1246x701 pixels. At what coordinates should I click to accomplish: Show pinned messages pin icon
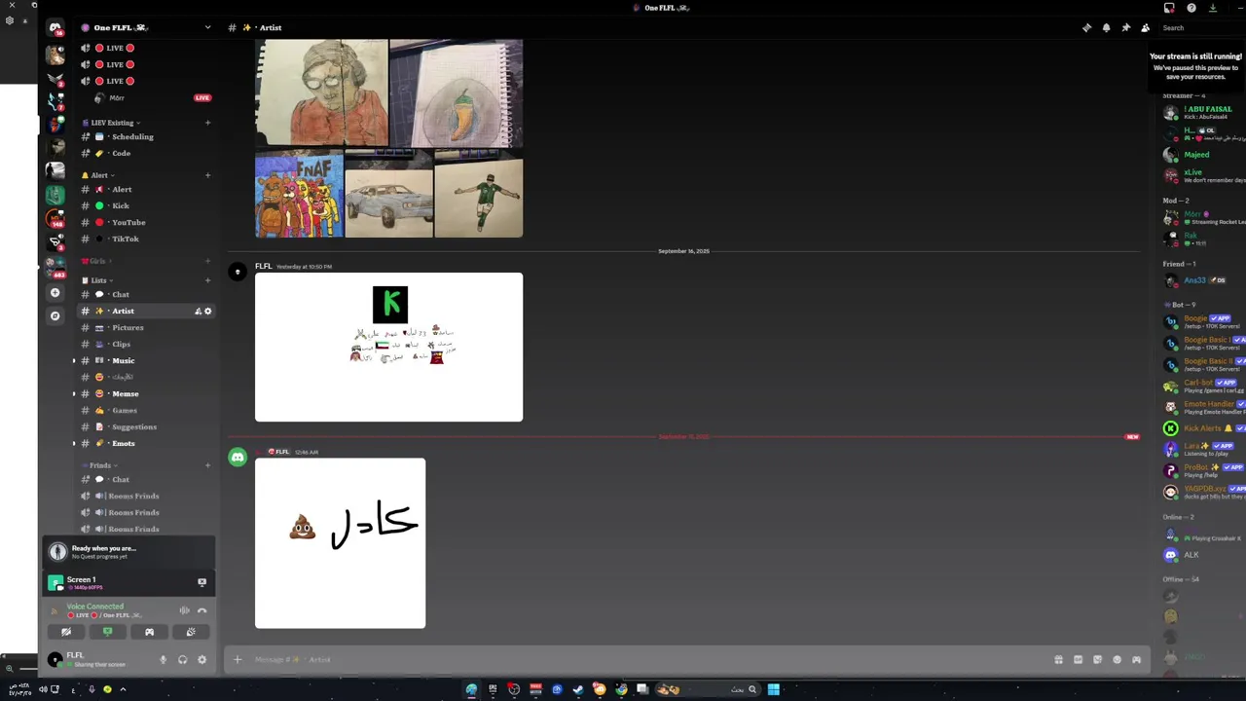pos(1125,28)
